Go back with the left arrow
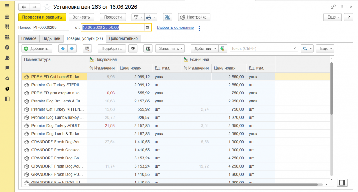 point(24,7)
